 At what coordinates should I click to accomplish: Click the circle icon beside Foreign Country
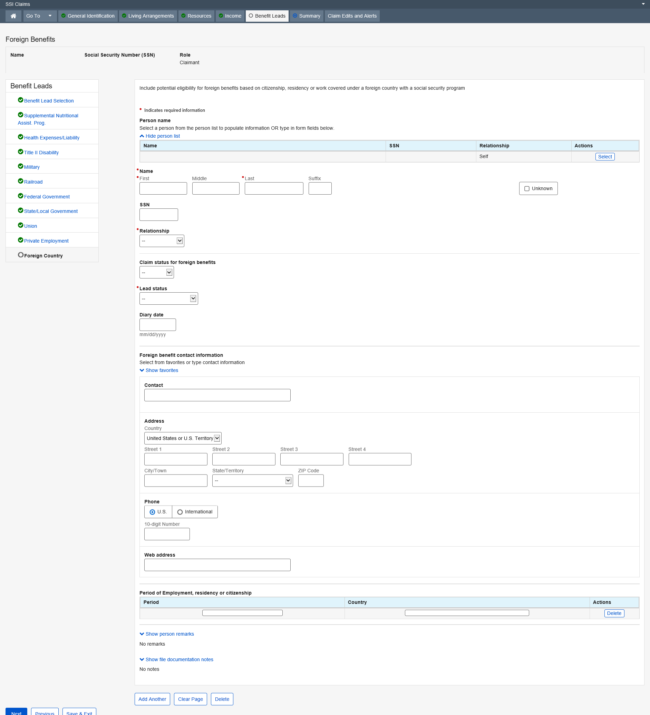pos(21,255)
